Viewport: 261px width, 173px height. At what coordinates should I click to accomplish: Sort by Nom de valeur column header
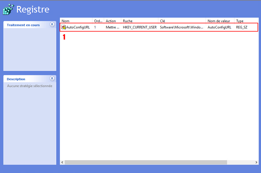click(x=220, y=21)
